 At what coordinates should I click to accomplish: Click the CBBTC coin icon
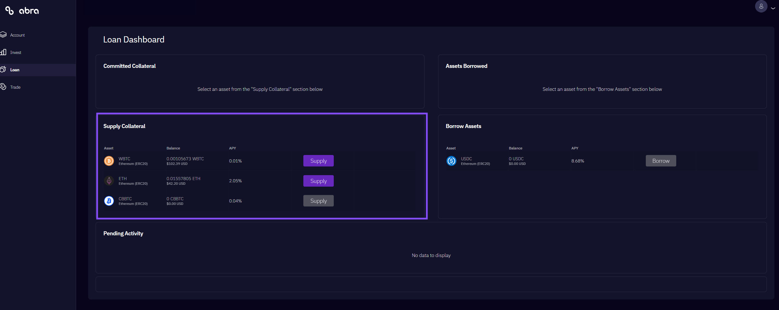pyautogui.click(x=109, y=201)
